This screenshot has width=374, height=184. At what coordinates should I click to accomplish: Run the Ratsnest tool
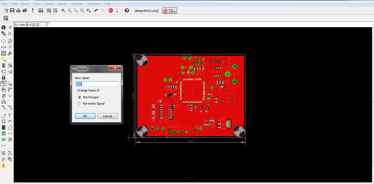pyautogui.click(x=4, y=153)
